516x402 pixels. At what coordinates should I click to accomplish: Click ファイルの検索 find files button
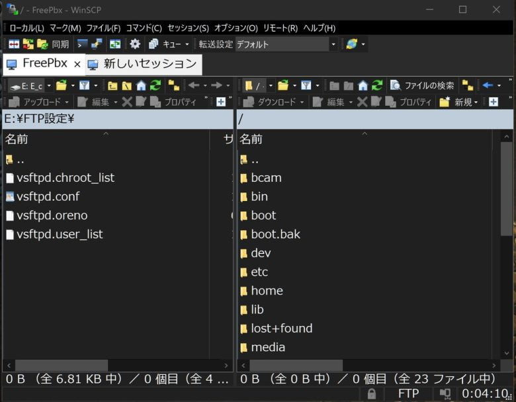[x=422, y=85]
